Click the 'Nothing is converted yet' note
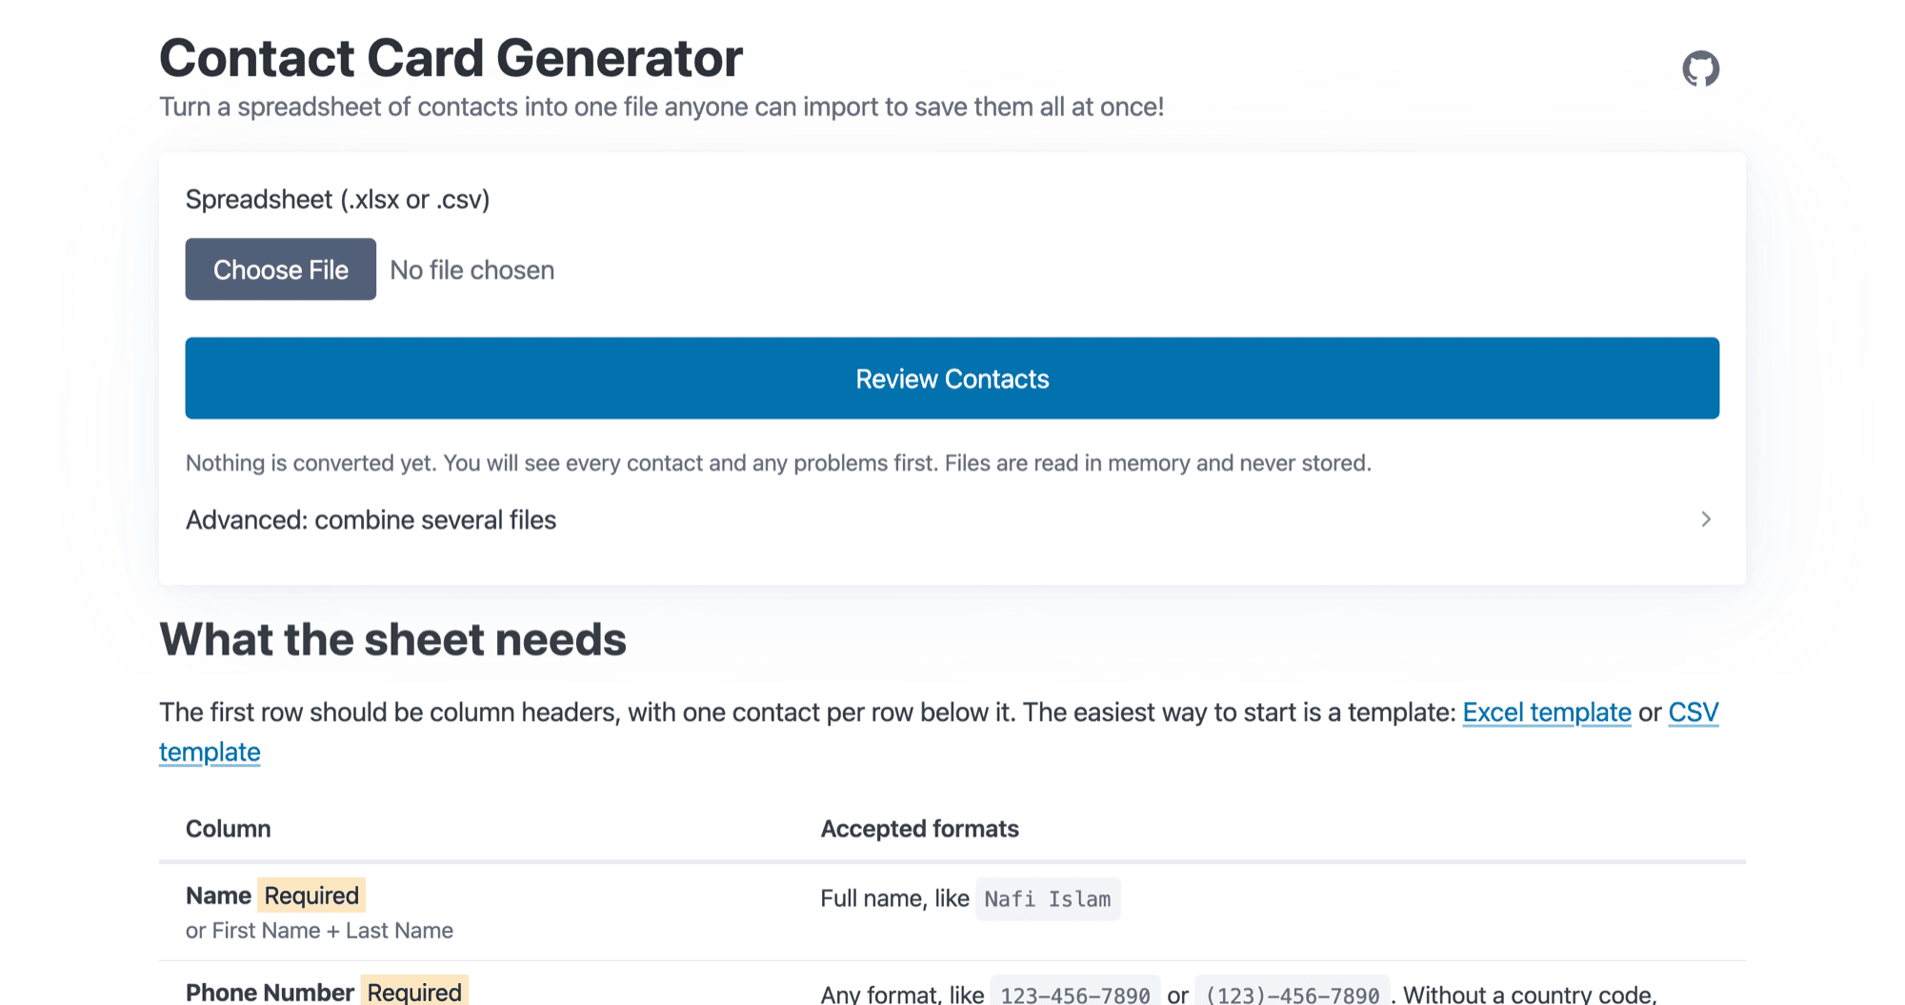 [x=778, y=463]
